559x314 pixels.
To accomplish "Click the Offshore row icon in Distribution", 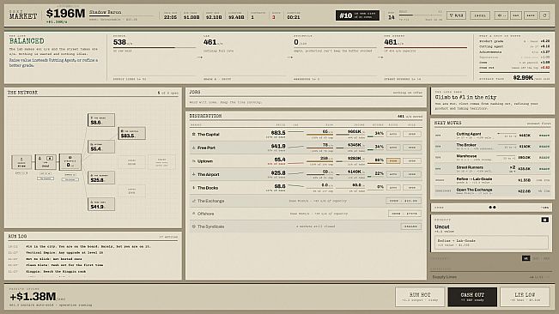I will [x=193, y=214].
